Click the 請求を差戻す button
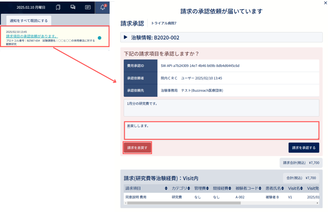Screen dimensions: 328x212 coord(137,148)
